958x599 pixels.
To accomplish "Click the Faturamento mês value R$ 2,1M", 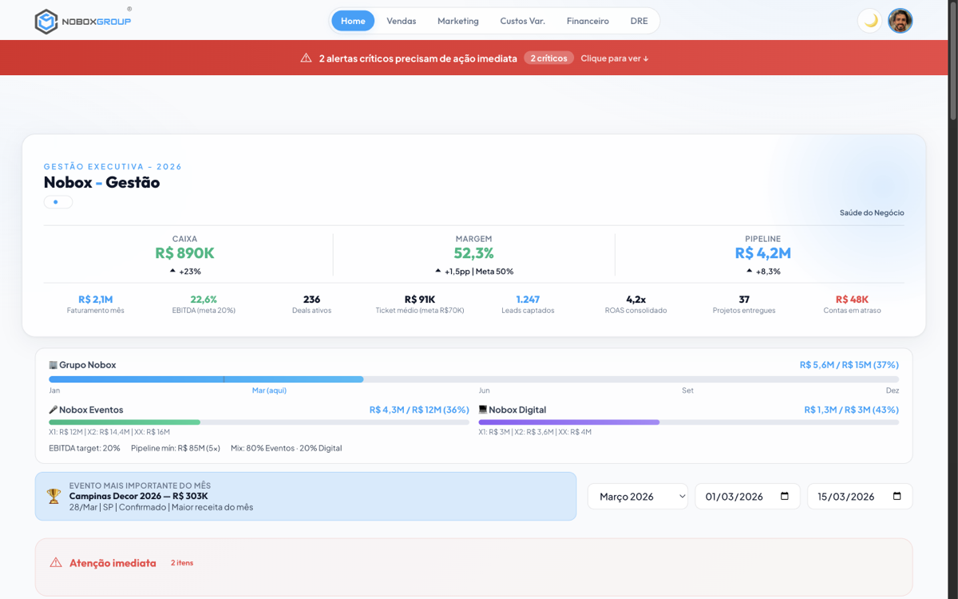I will pyautogui.click(x=96, y=299).
